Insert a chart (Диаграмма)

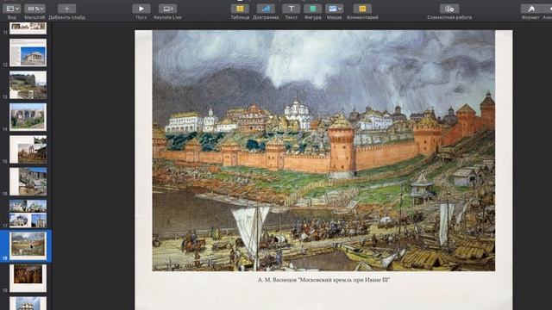(x=266, y=9)
